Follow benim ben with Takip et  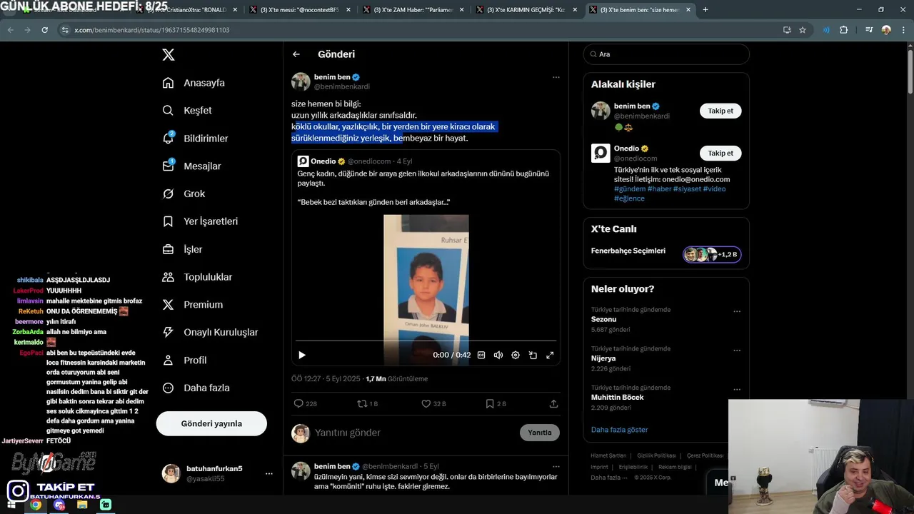coord(720,111)
